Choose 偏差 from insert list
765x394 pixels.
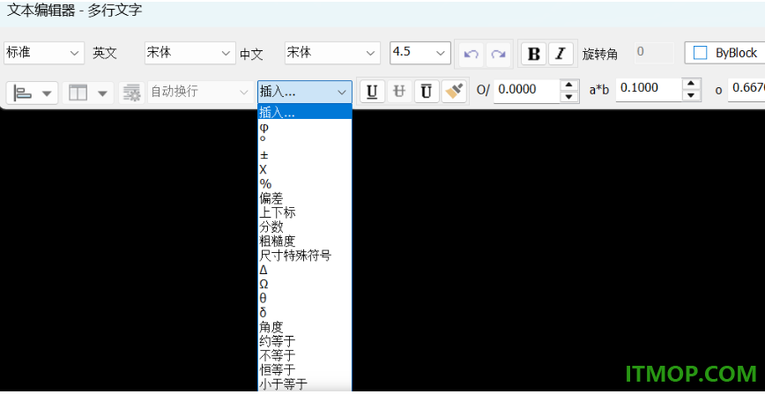(x=304, y=198)
